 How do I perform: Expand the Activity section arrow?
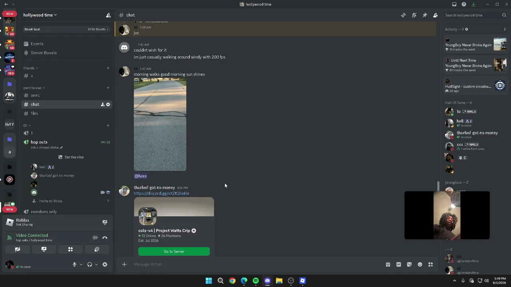click(x=505, y=29)
